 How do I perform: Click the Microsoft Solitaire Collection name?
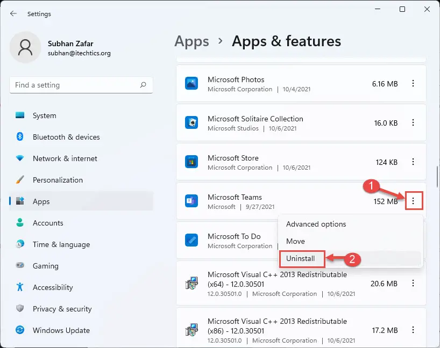tap(256, 119)
